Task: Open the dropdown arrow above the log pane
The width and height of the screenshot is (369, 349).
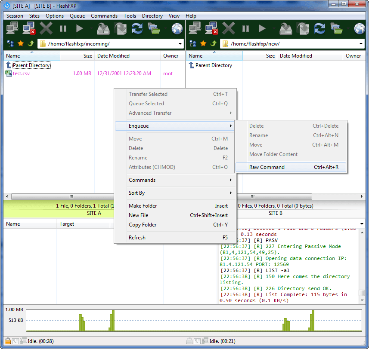Action: pos(362,224)
